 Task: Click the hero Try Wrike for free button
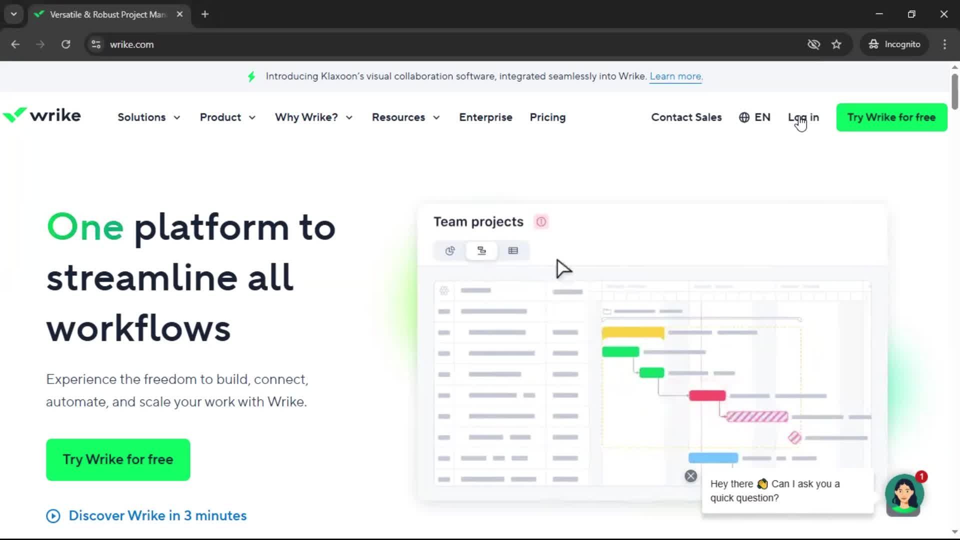[x=118, y=459]
